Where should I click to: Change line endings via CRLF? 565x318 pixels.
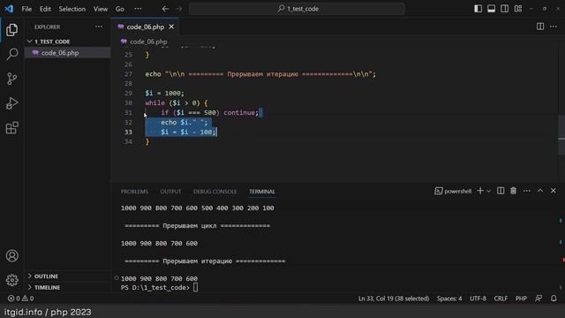coord(501,299)
